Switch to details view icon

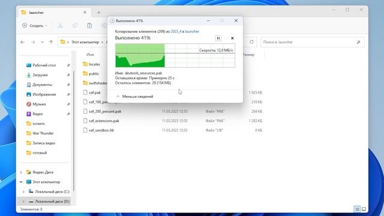[x=358, y=209]
